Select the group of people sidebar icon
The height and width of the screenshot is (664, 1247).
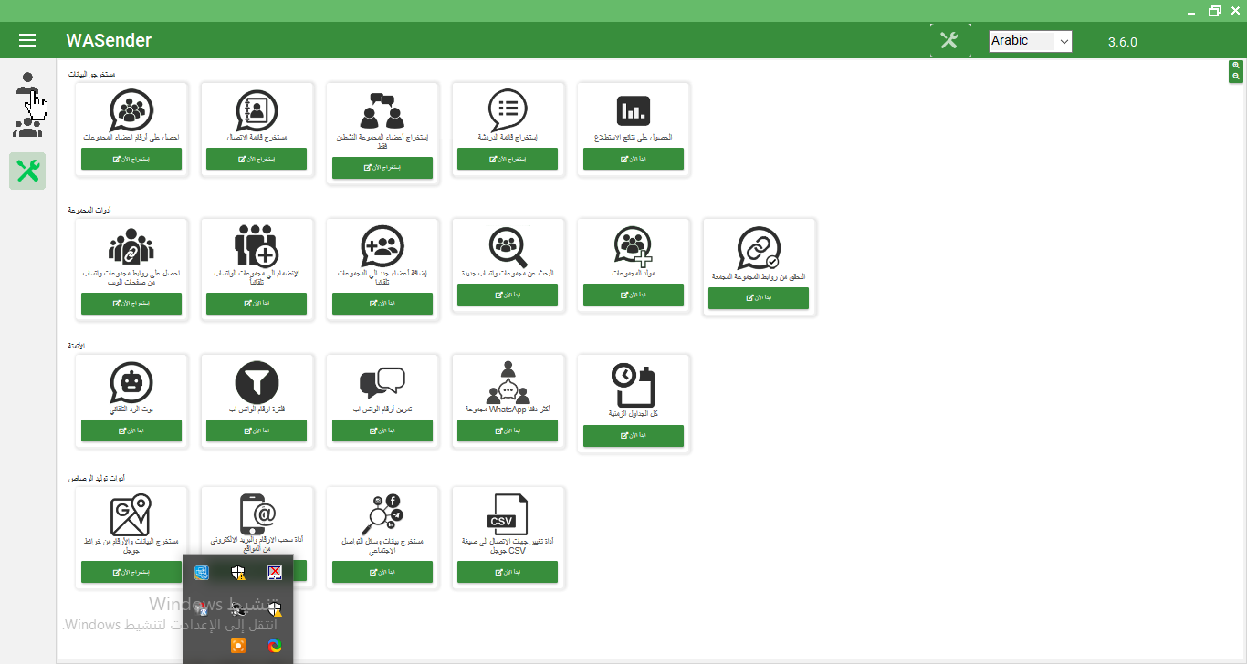click(x=27, y=126)
